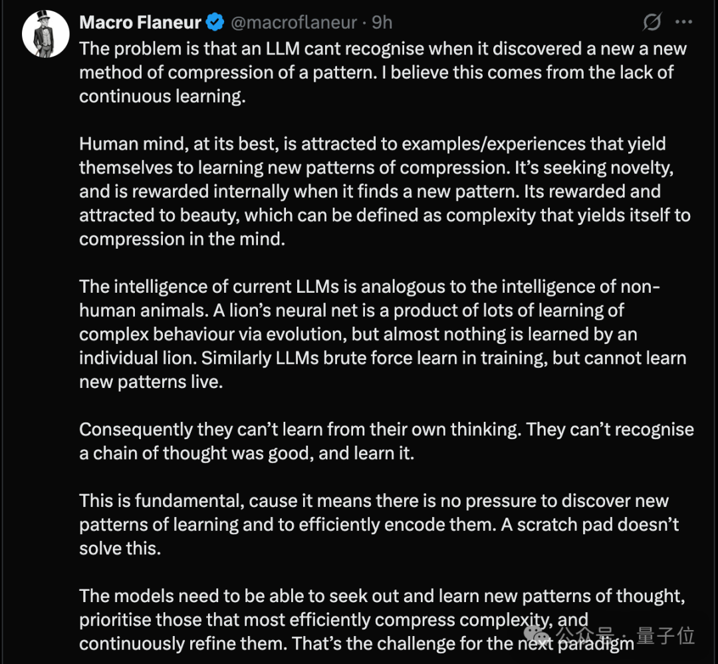Click the paragraph starting "The problem is that"

coord(383,73)
